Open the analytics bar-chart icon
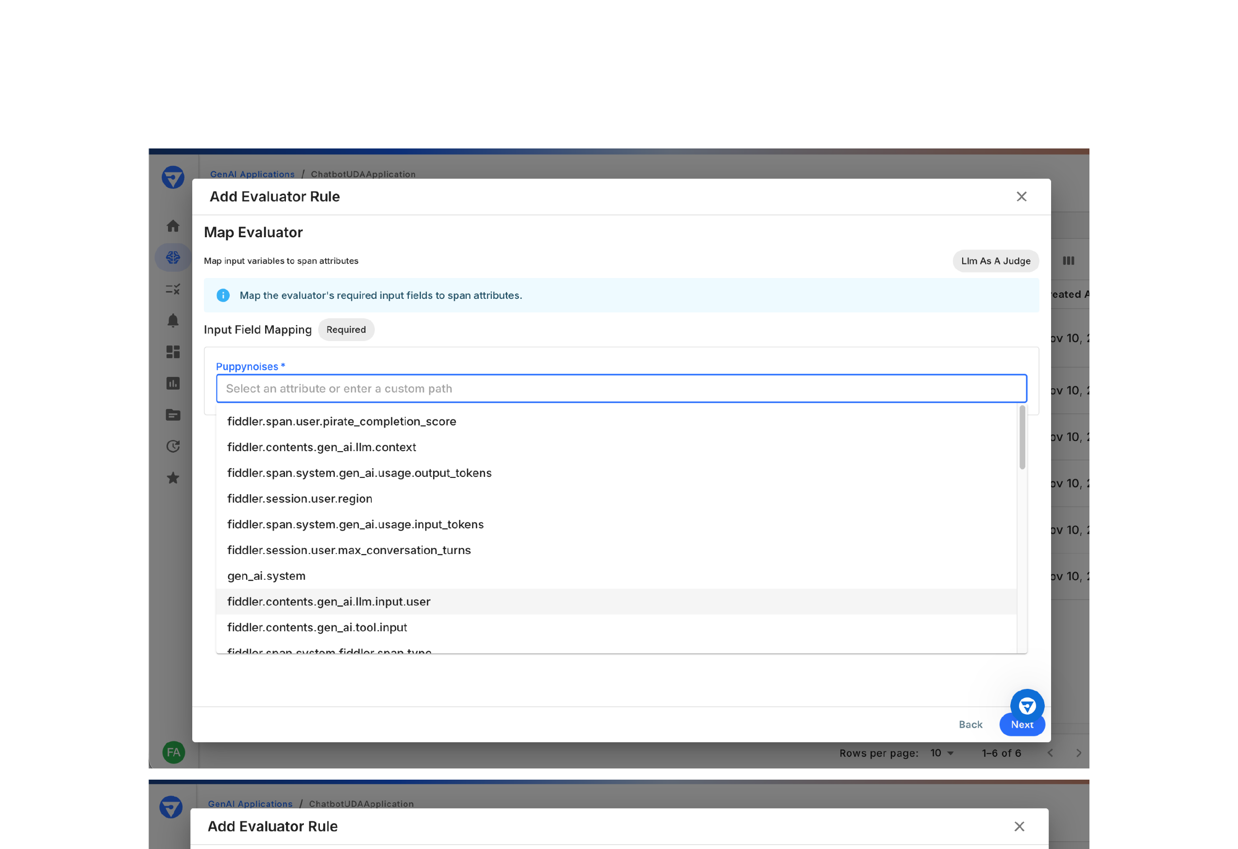The image size is (1238, 849). coord(173,383)
